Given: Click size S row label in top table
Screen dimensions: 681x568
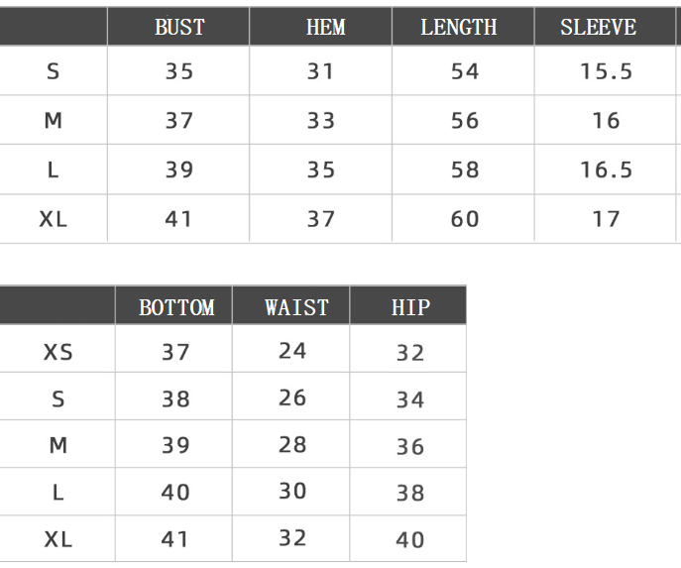Looking at the screenshot, I should 53,71.
